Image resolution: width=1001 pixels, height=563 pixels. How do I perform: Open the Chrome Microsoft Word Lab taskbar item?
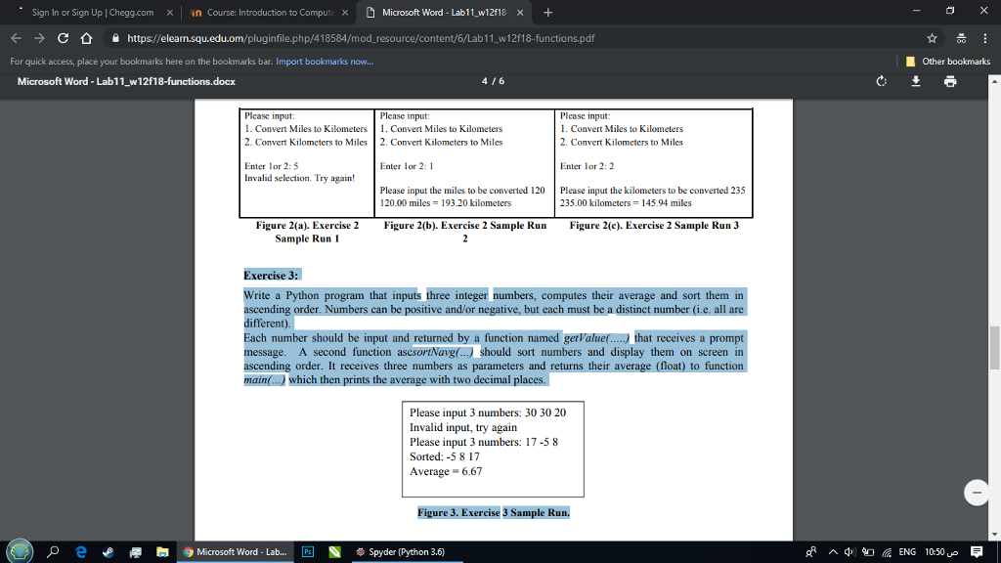235,551
